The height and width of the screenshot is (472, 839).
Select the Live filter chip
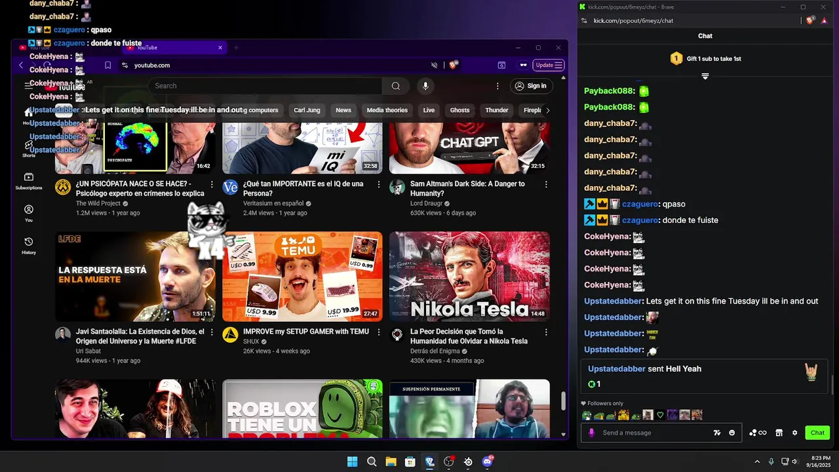click(x=429, y=110)
